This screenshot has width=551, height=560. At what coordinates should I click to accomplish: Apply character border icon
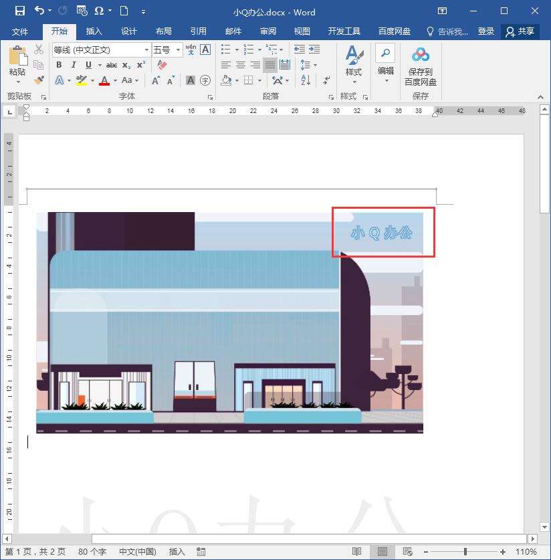point(205,50)
